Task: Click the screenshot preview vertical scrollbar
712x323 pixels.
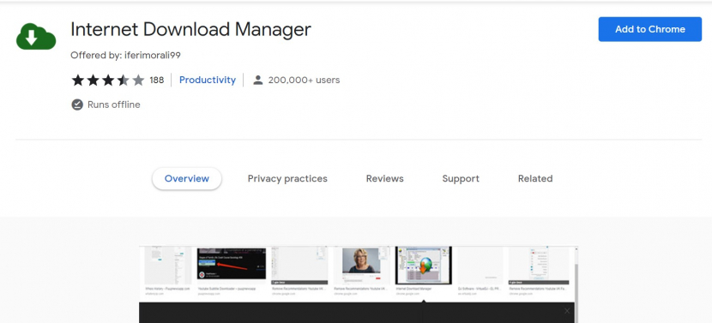Action: tap(576, 286)
